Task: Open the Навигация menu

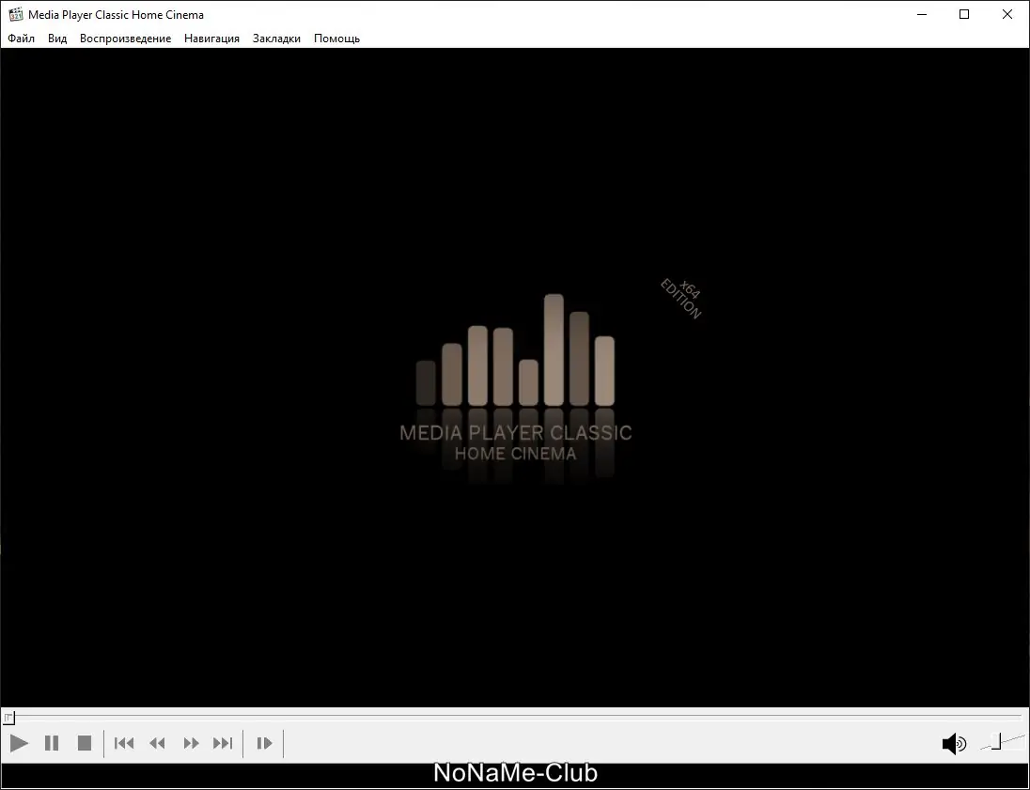Action: pos(211,39)
